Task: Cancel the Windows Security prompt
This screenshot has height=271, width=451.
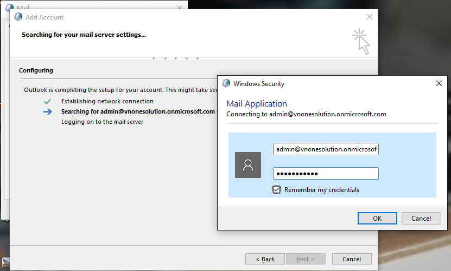Action: tap(421, 218)
